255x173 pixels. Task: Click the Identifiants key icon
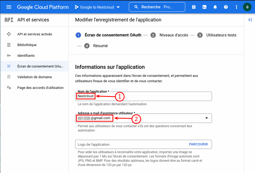(x=9, y=55)
